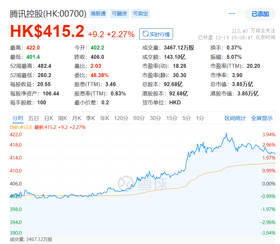Click the 市盈率(静) value 30.30
Image resolution: width=280 pixels, height=244 pixels.
pyautogui.click(x=179, y=75)
